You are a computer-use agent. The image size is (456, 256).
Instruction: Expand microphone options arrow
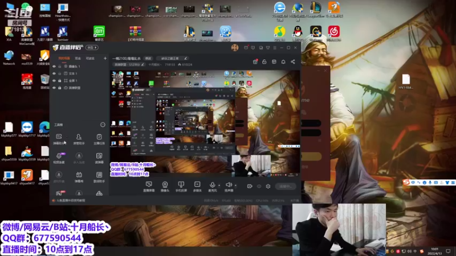(219, 185)
